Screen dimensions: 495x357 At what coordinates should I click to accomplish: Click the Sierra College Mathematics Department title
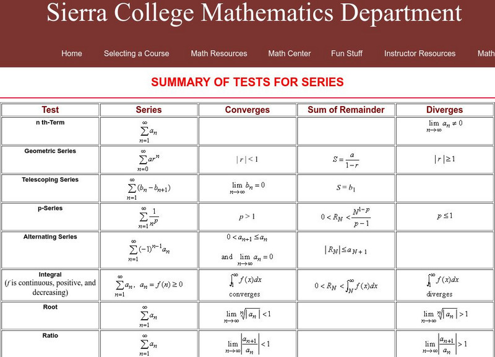(254, 14)
